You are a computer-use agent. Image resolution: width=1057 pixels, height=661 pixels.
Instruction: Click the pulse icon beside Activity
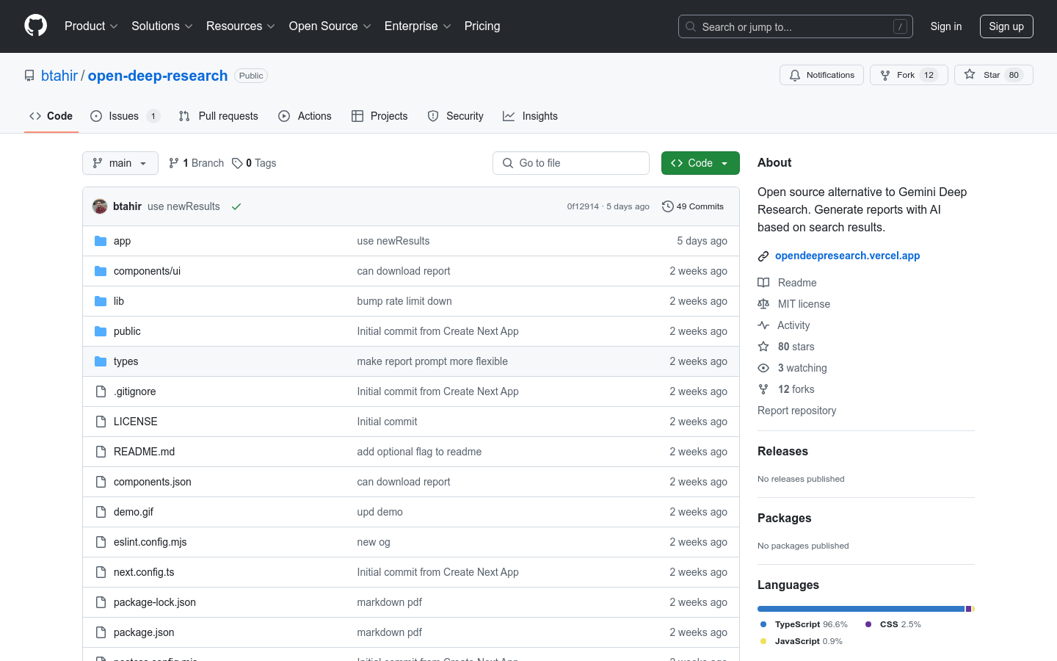(x=763, y=325)
